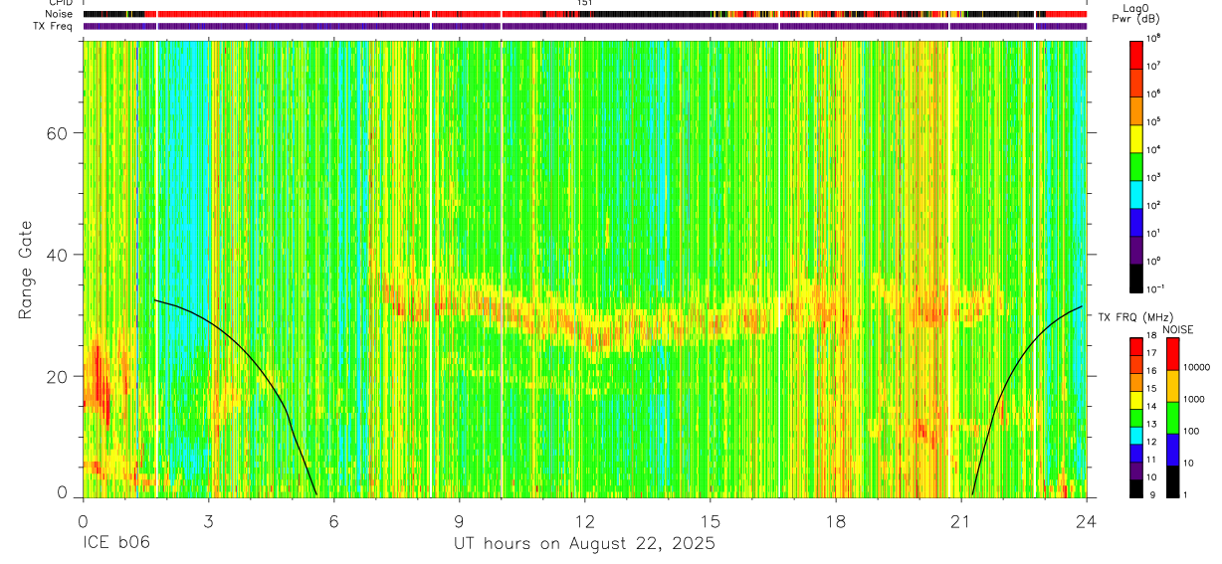Click the time-axis tick label 24
1222x564 pixels.
point(1086,520)
